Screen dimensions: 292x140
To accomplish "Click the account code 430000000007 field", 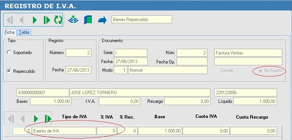I will pyautogui.click(x=42, y=93).
